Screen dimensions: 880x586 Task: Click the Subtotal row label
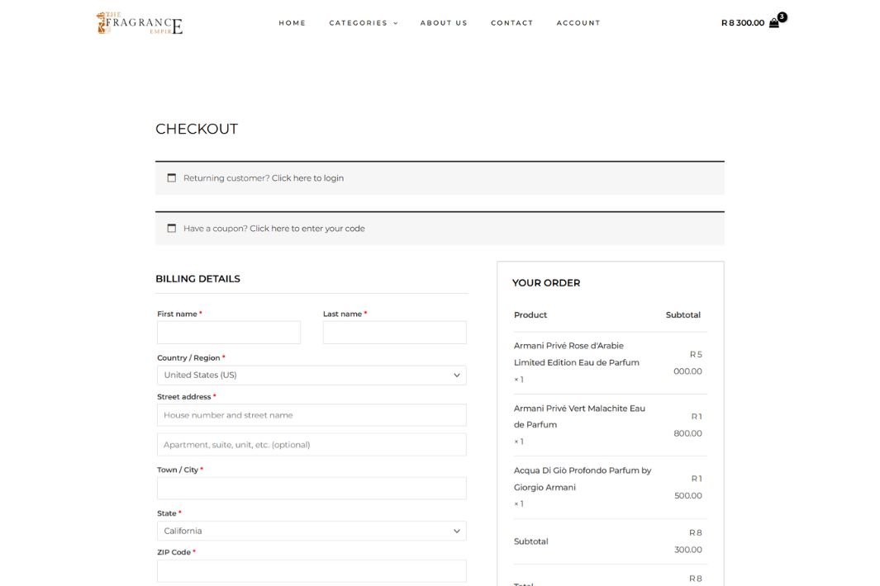[531, 541]
